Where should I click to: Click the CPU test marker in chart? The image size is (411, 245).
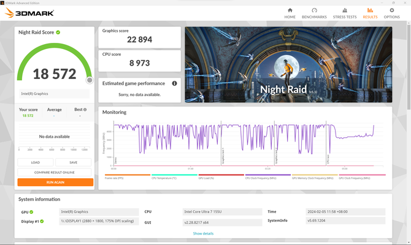coord(328,159)
